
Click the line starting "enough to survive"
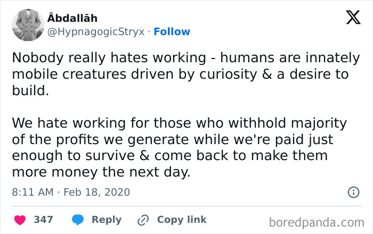(x=169, y=156)
